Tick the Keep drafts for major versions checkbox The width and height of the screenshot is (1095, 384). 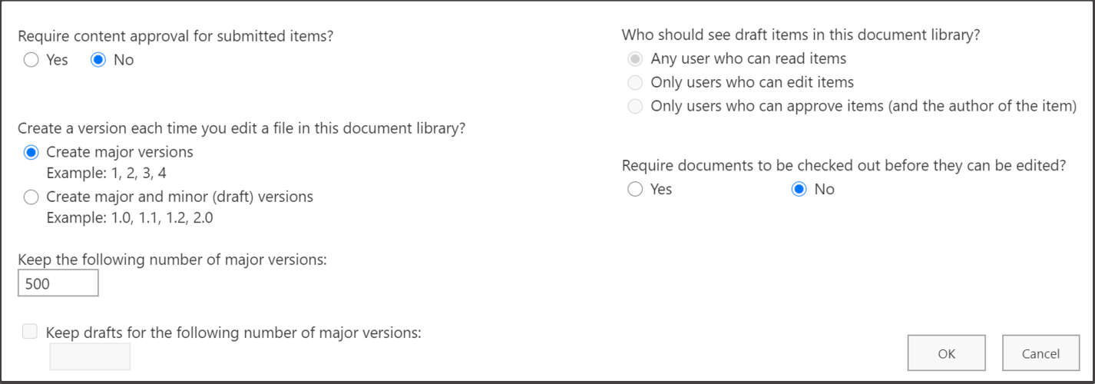tap(30, 332)
